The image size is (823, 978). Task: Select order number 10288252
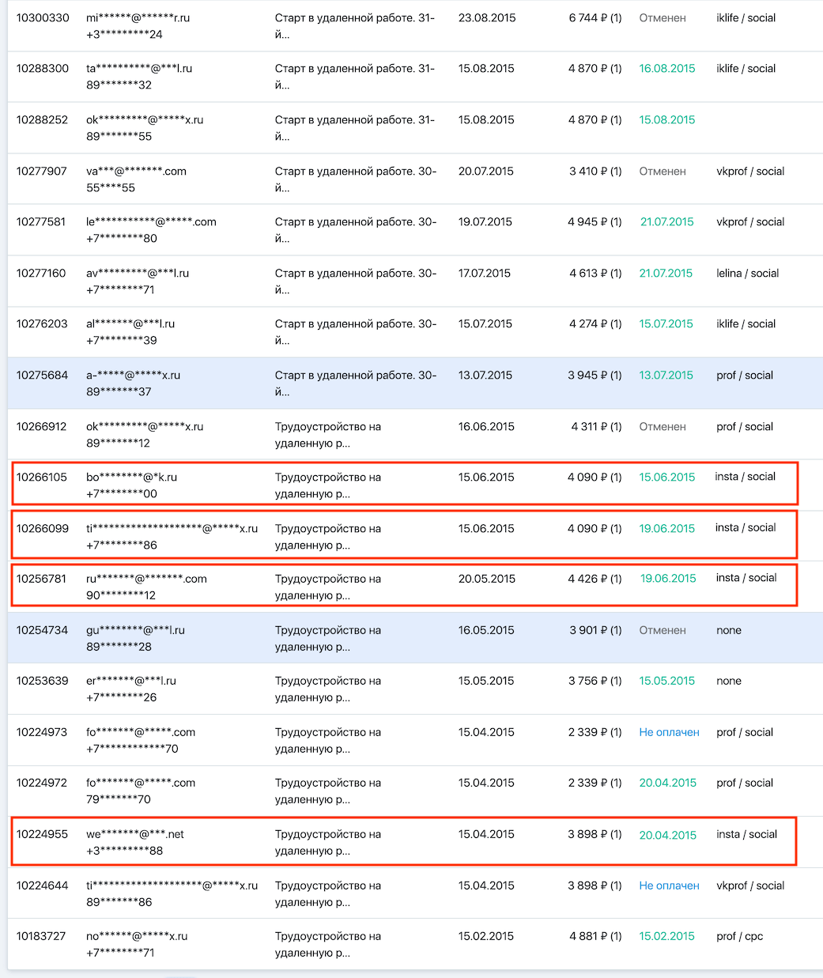(x=43, y=119)
